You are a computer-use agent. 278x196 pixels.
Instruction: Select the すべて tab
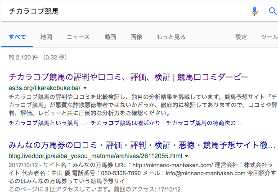(17, 37)
